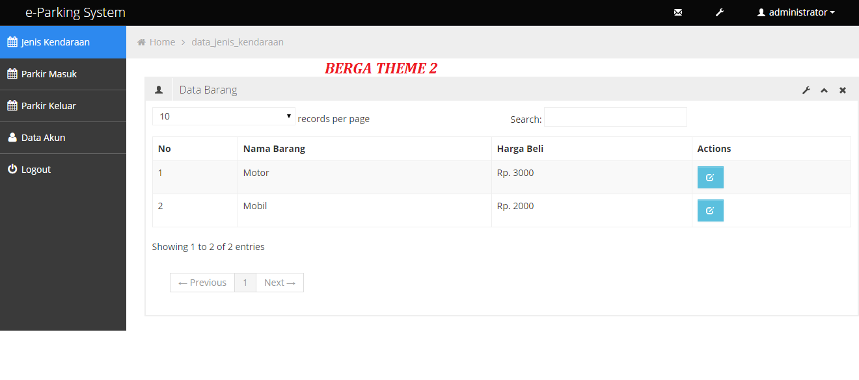Open Jenis Kendaraan in sidebar
The image size is (859, 380).
[63, 42]
